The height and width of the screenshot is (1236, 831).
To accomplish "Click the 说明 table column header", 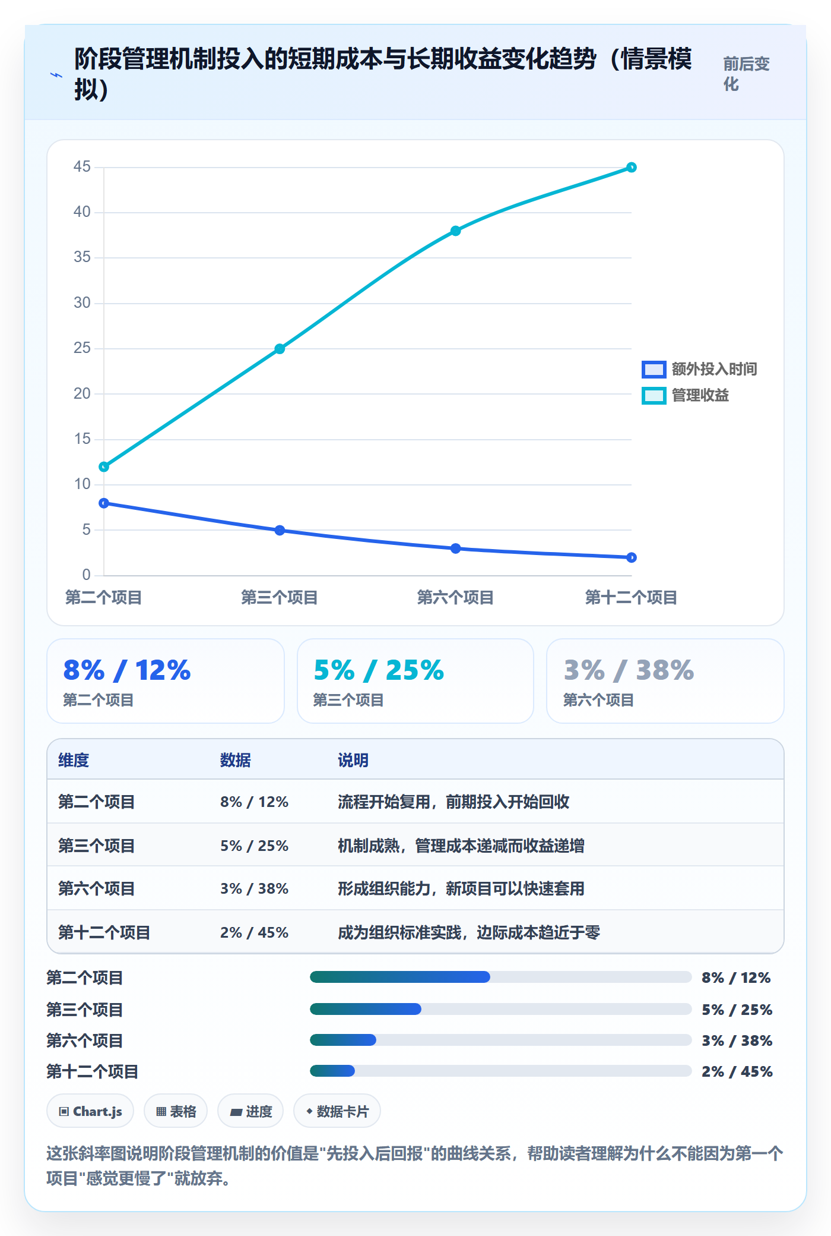I will (x=353, y=760).
